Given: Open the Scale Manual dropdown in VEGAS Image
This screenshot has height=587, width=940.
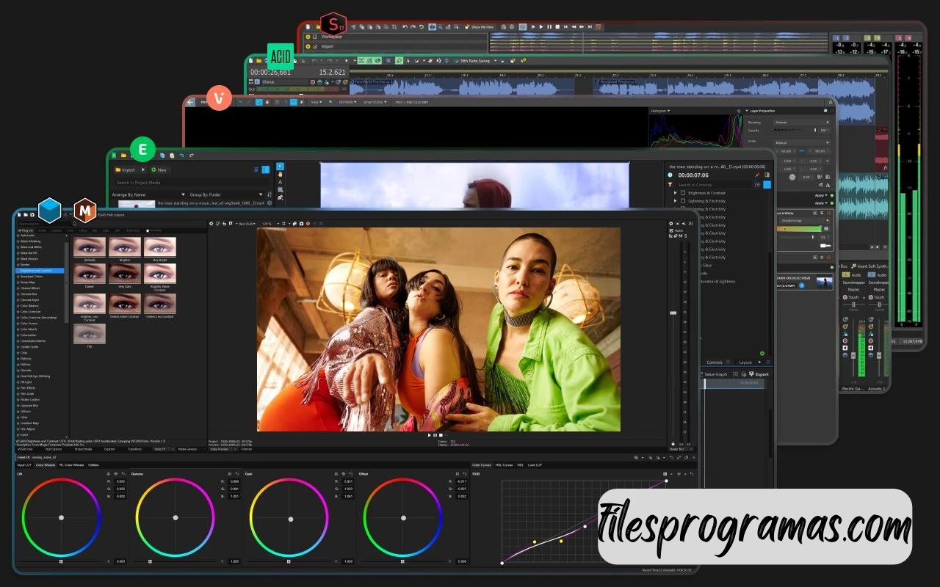Looking at the screenshot, I should [802, 142].
